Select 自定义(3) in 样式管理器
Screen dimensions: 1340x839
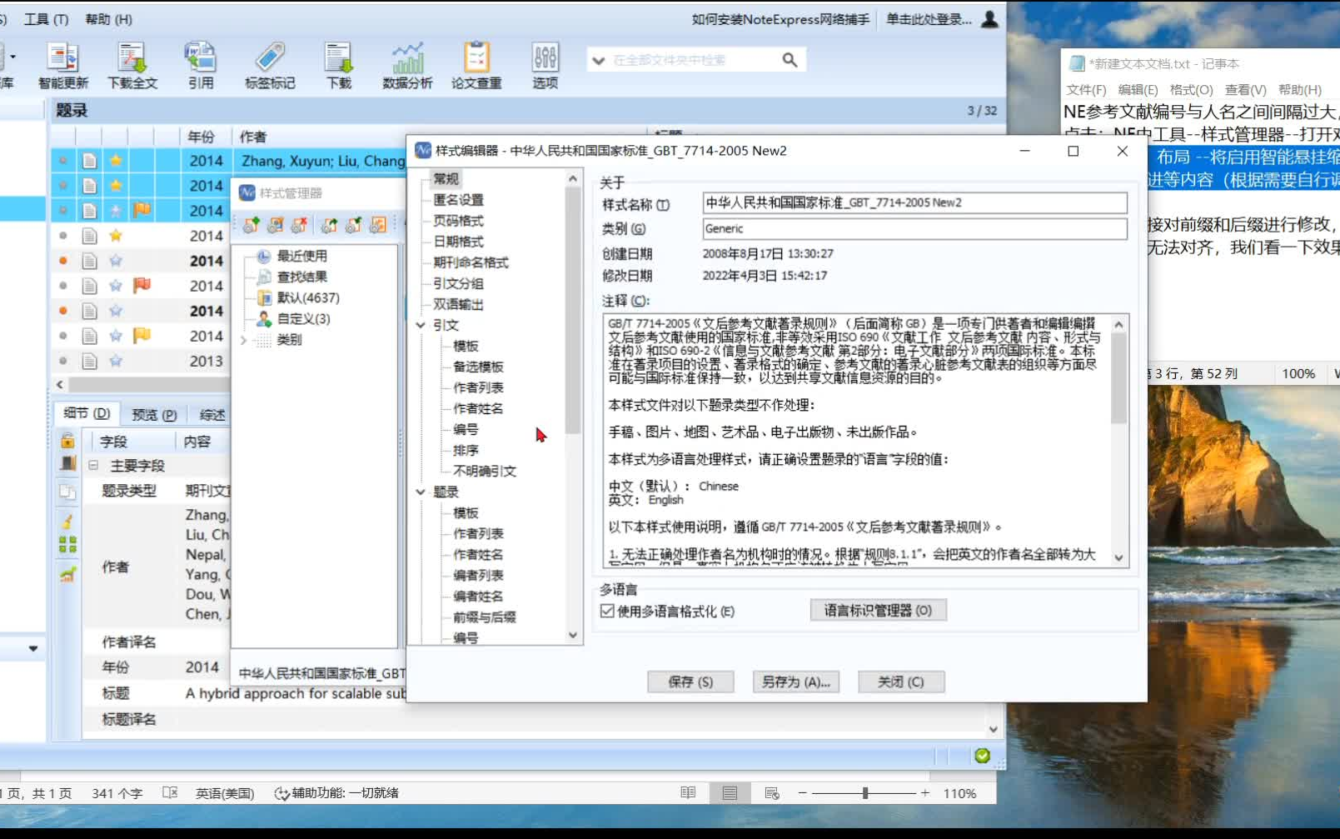(303, 318)
